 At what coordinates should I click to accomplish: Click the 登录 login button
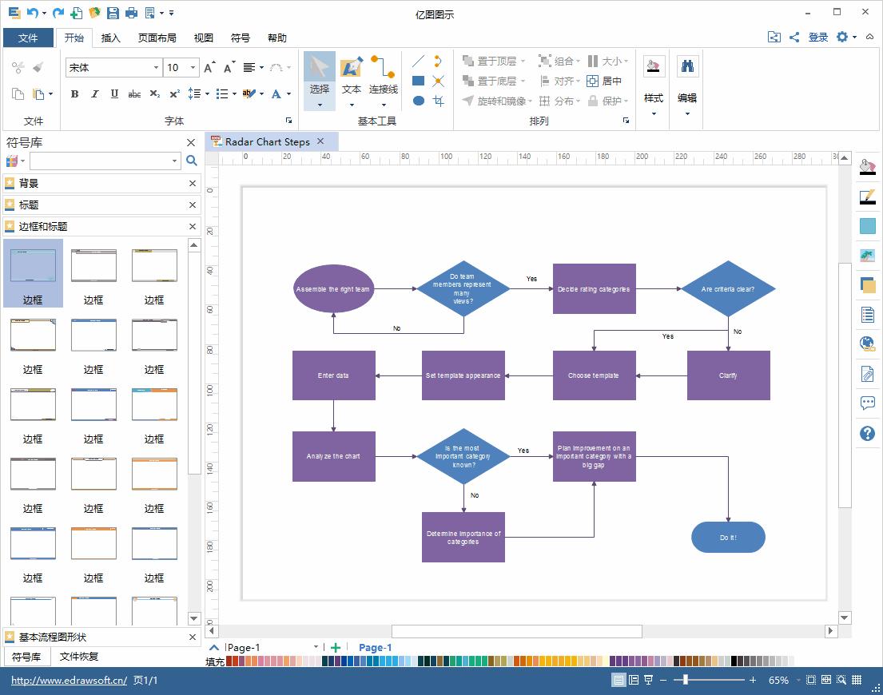click(818, 37)
